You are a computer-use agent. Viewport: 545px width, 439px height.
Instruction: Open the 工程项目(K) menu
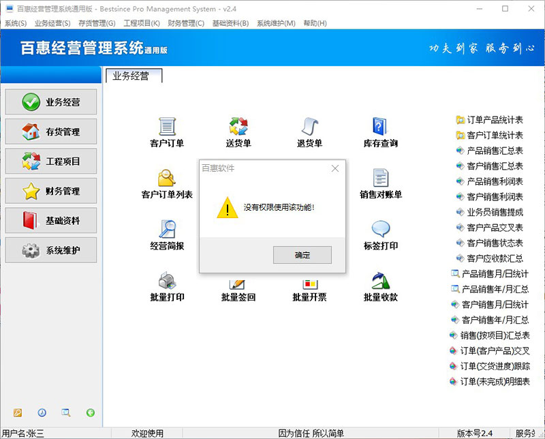[142, 23]
